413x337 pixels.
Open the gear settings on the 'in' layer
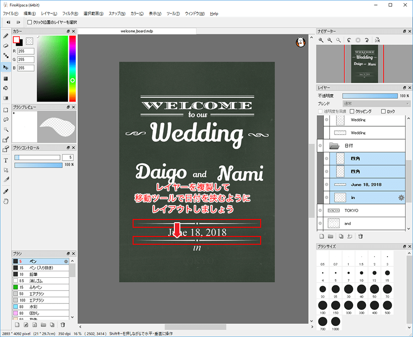401,197
